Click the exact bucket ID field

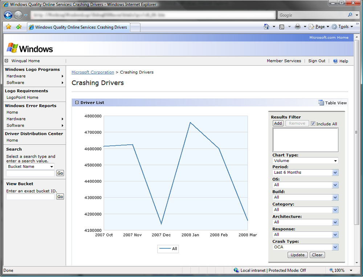pyautogui.click(x=30, y=197)
